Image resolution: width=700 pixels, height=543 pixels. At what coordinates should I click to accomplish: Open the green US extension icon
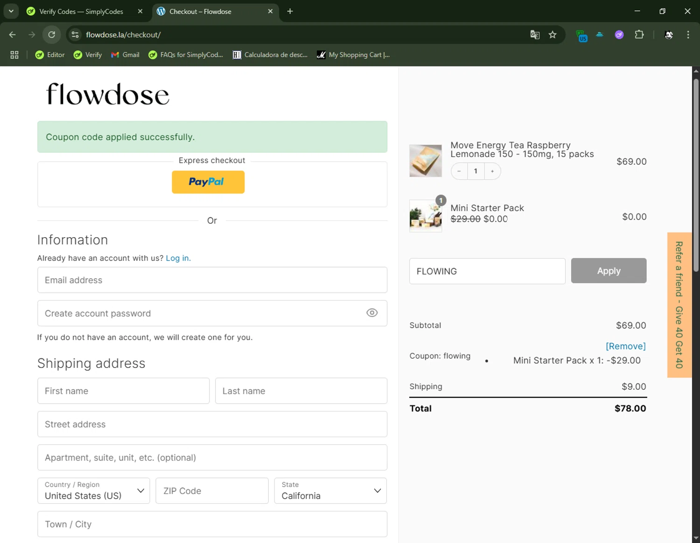click(581, 35)
